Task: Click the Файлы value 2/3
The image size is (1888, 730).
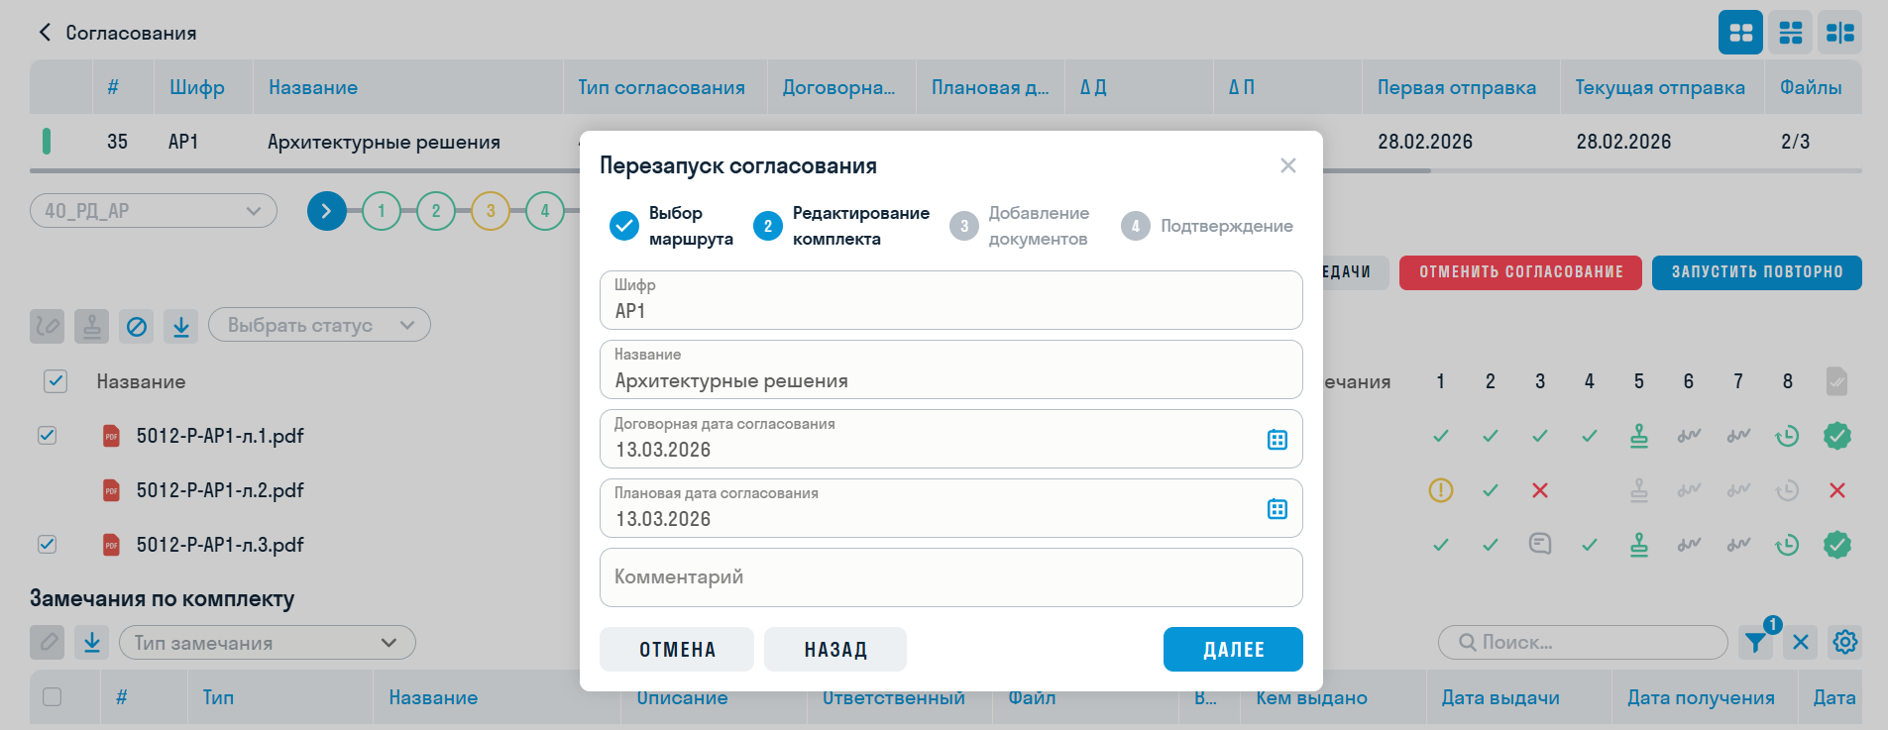Action: click(1795, 142)
